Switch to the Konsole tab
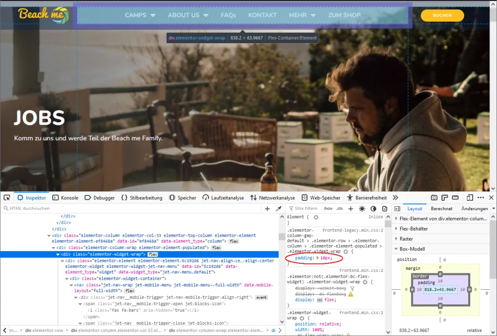The image size is (497, 336). (65, 198)
